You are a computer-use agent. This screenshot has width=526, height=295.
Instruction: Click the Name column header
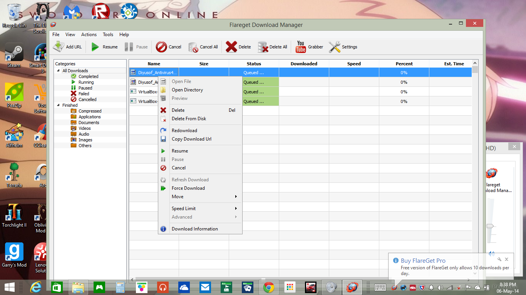click(154, 64)
